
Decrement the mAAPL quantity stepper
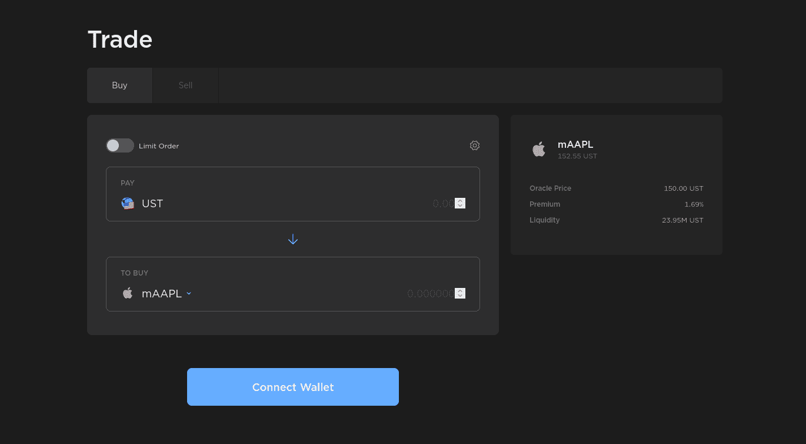click(x=460, y=296)
